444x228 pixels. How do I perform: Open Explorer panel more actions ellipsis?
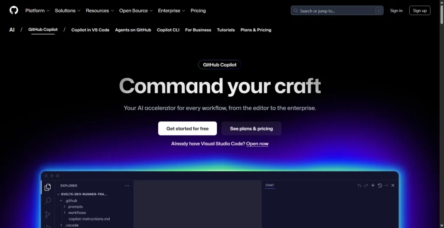127,186
